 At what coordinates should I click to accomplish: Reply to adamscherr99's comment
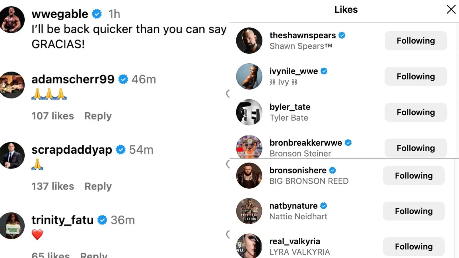[x=98, y=116]
